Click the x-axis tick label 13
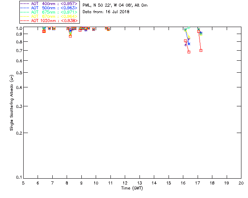Screen dimensions: 248x198 pos(139,183)
